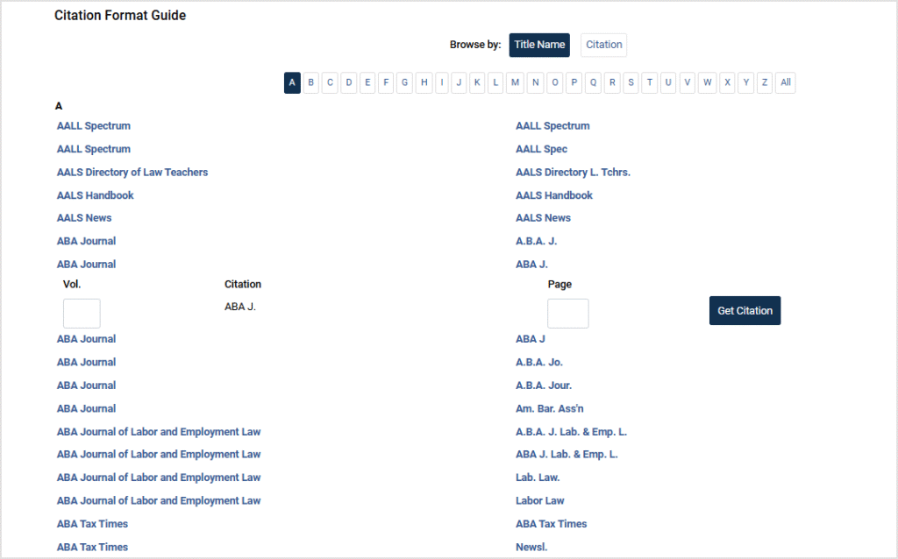Show All titles in alphabet bar
The image size is (898, 559).
(785, 82)
